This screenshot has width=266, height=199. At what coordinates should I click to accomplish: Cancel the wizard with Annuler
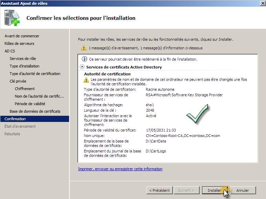pos(243,190)
